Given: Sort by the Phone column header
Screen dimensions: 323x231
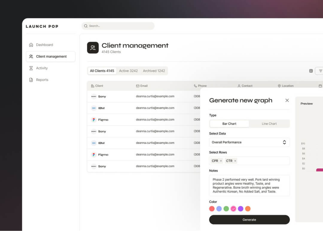Looking at the screenshot, I should 200,86.
